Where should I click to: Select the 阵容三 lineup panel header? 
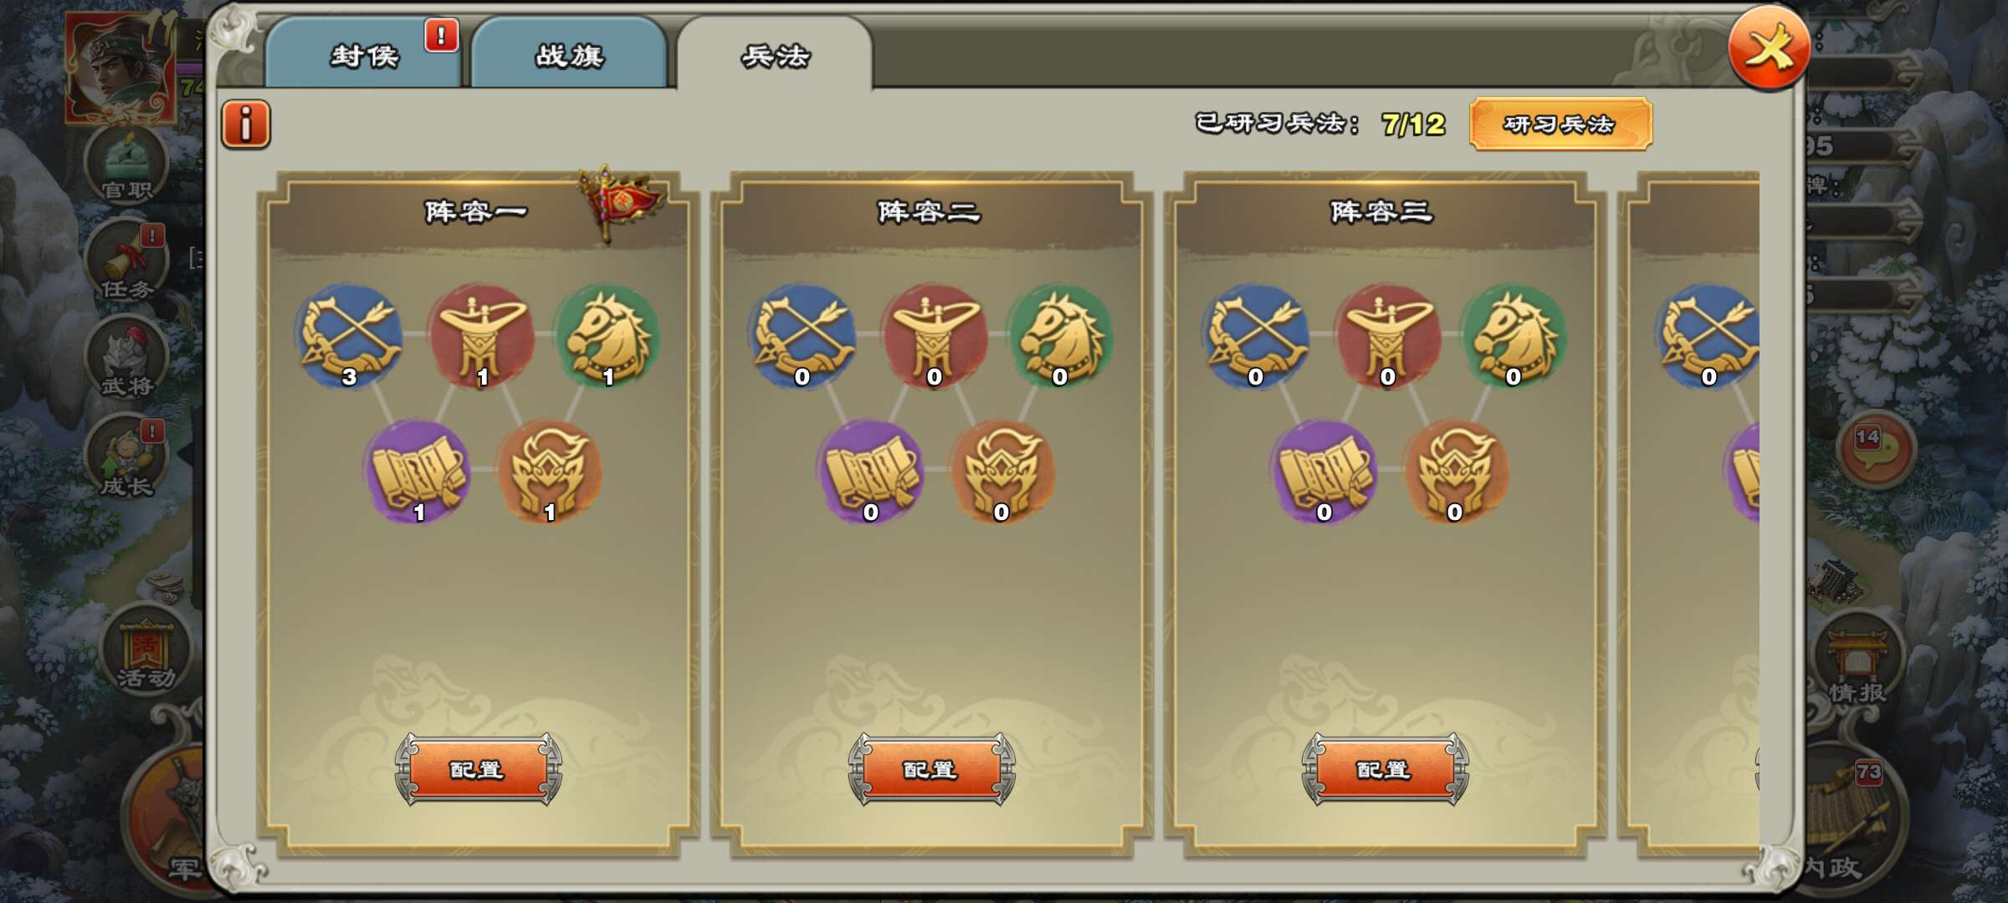tap(1382, 212)
